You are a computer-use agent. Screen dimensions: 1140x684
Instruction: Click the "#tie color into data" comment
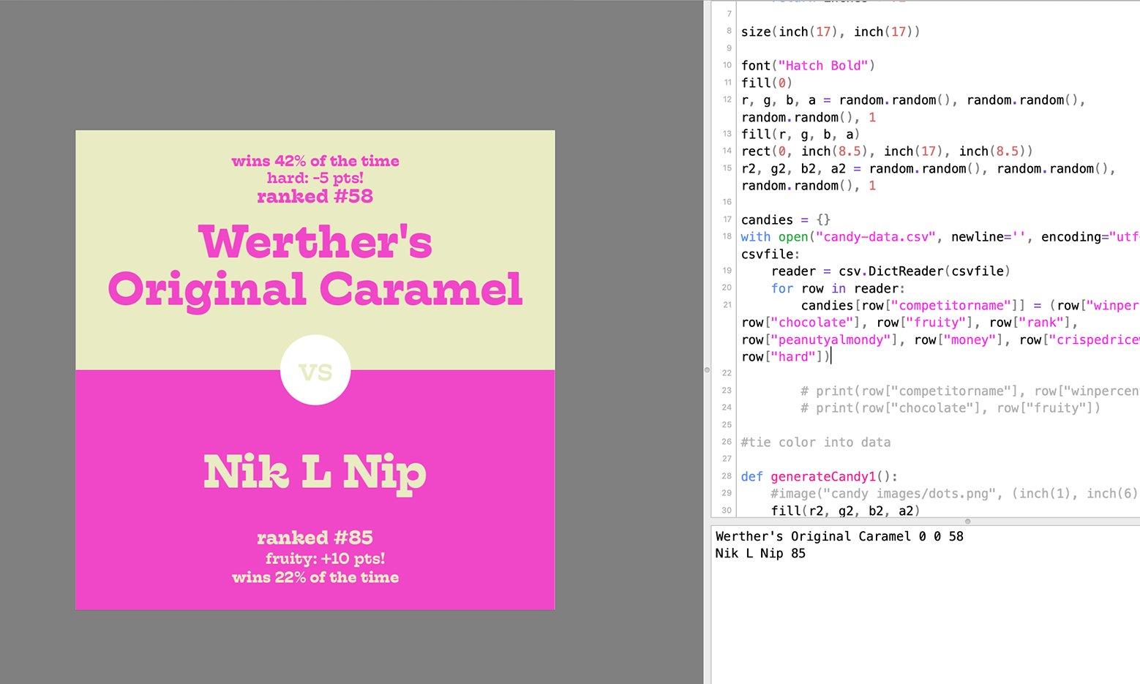click(x=816, y=442)
